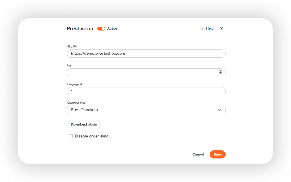Expand the Sprii Checkout selector

click(x=146, y=110)
